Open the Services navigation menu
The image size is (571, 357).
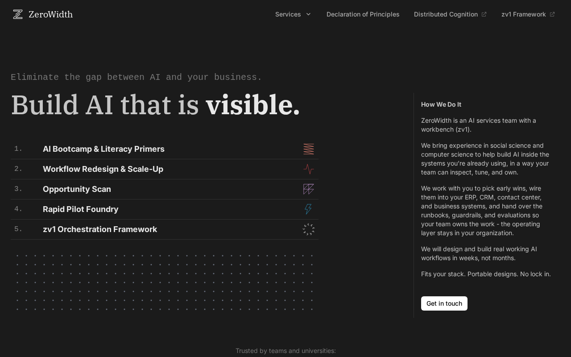(288, 14)
